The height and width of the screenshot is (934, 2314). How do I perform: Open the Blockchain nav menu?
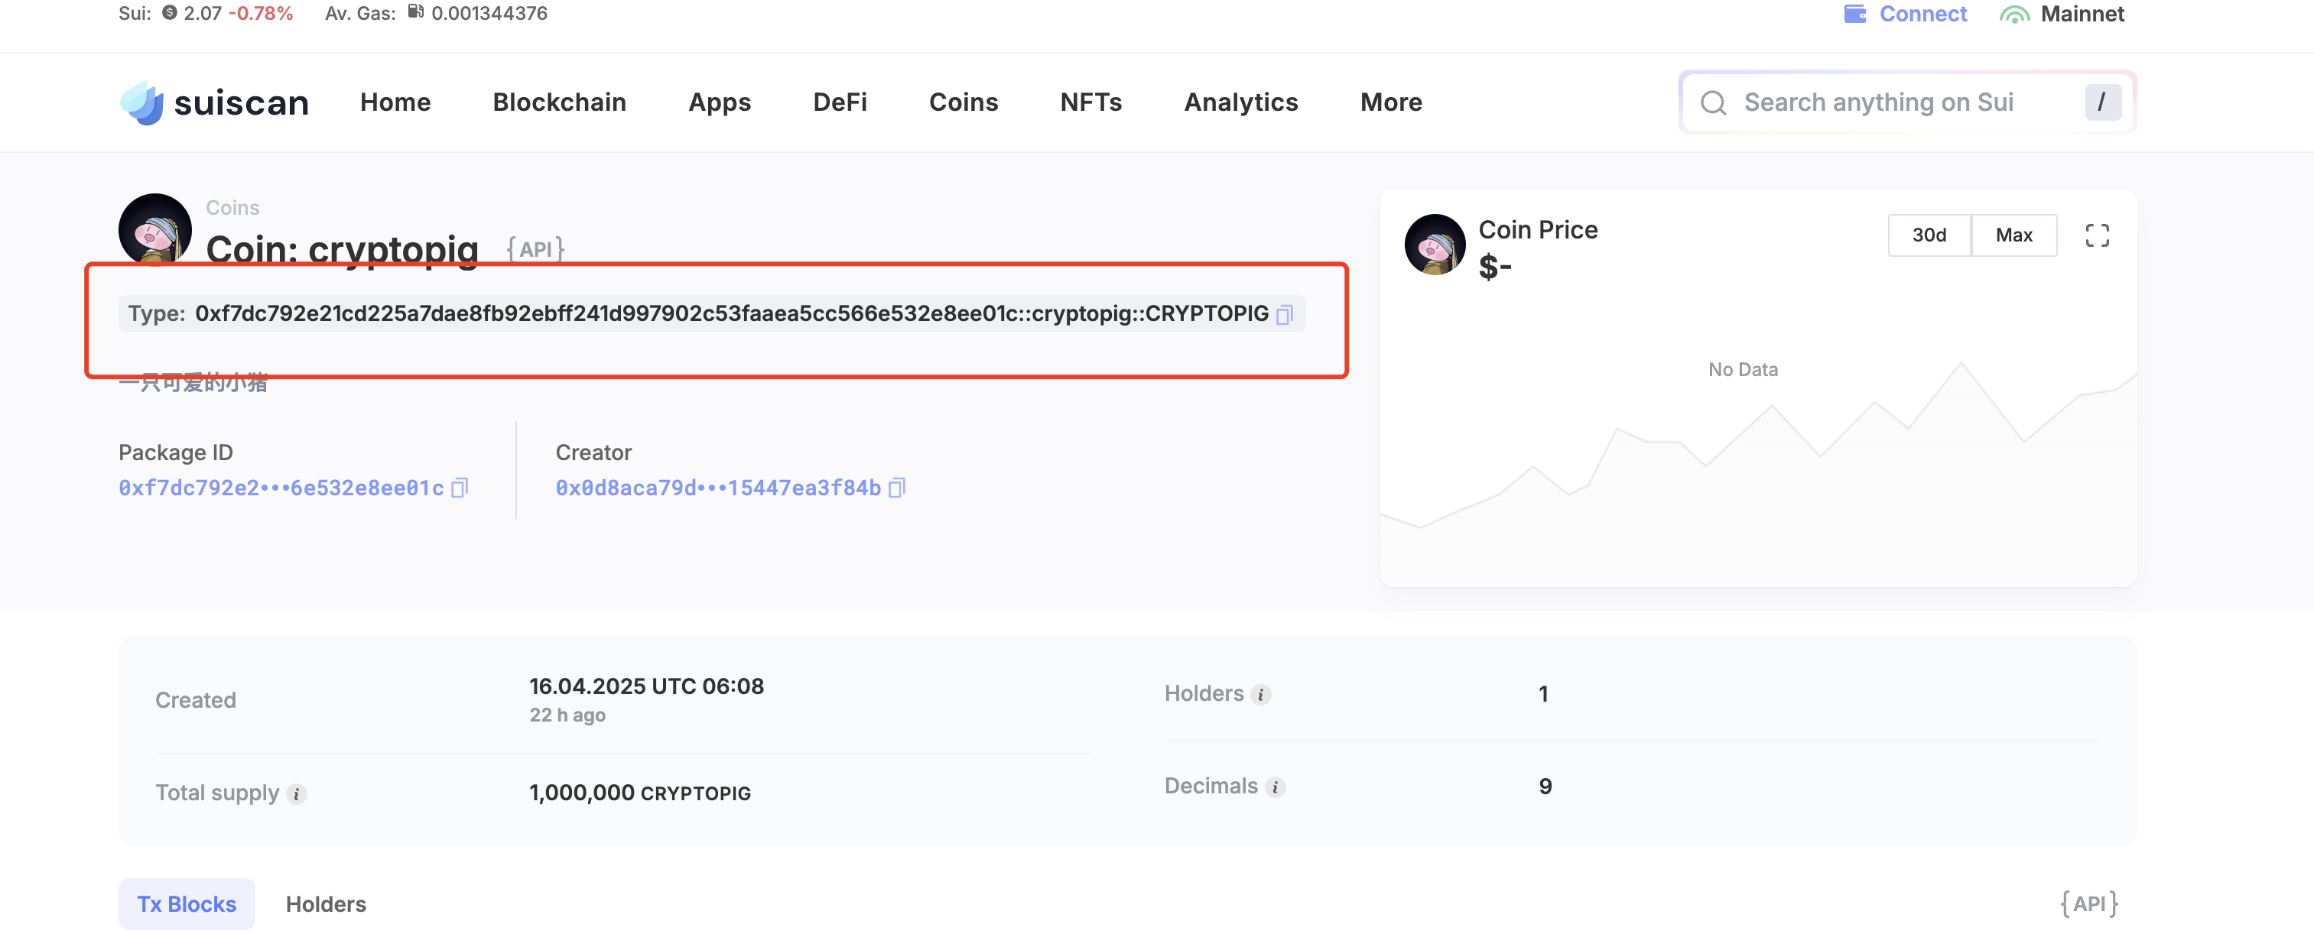[x=559, y=102]
